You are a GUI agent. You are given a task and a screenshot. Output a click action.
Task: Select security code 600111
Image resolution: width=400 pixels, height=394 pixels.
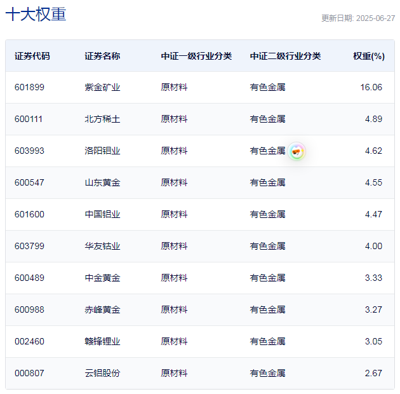(x=29, y=119)
